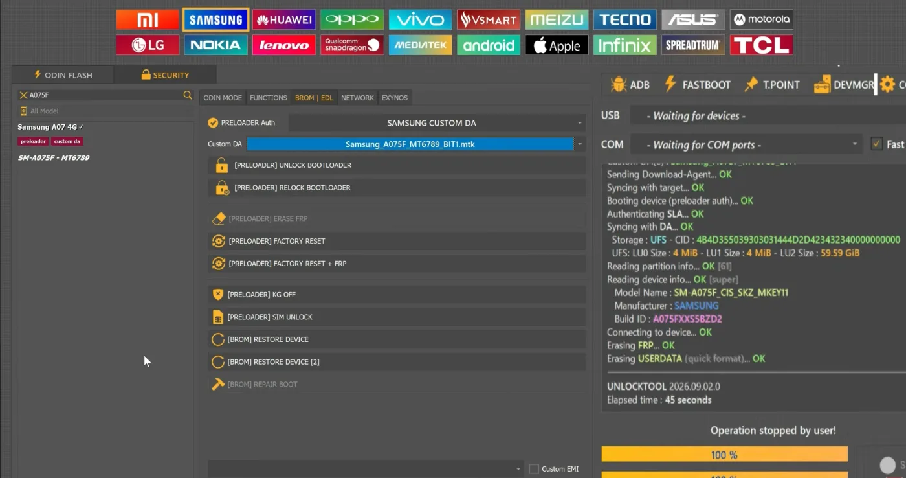This screenshot has height=478, width=906.
Task: Click the search magnifier icon
Action: tap(188, 95)
